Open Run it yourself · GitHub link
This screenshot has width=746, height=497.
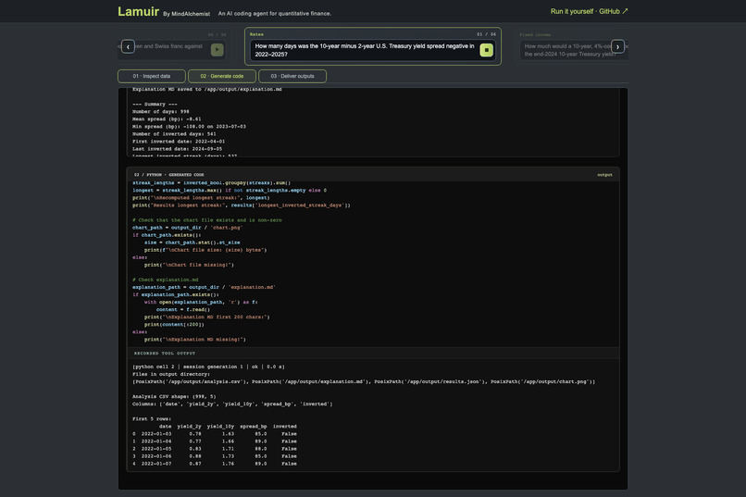tap(589, 11)
